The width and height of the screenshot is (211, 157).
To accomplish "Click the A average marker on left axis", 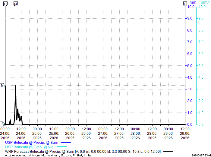I will 2,124.
